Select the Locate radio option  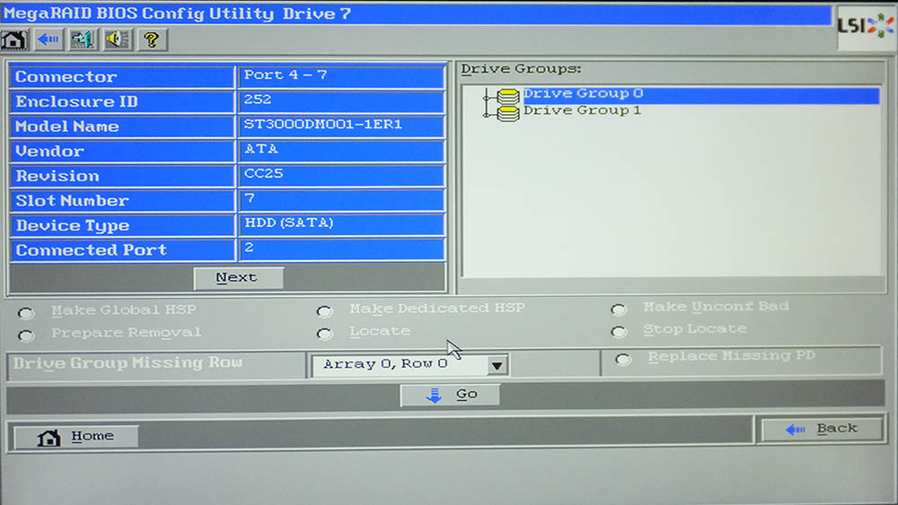(325, 334)
